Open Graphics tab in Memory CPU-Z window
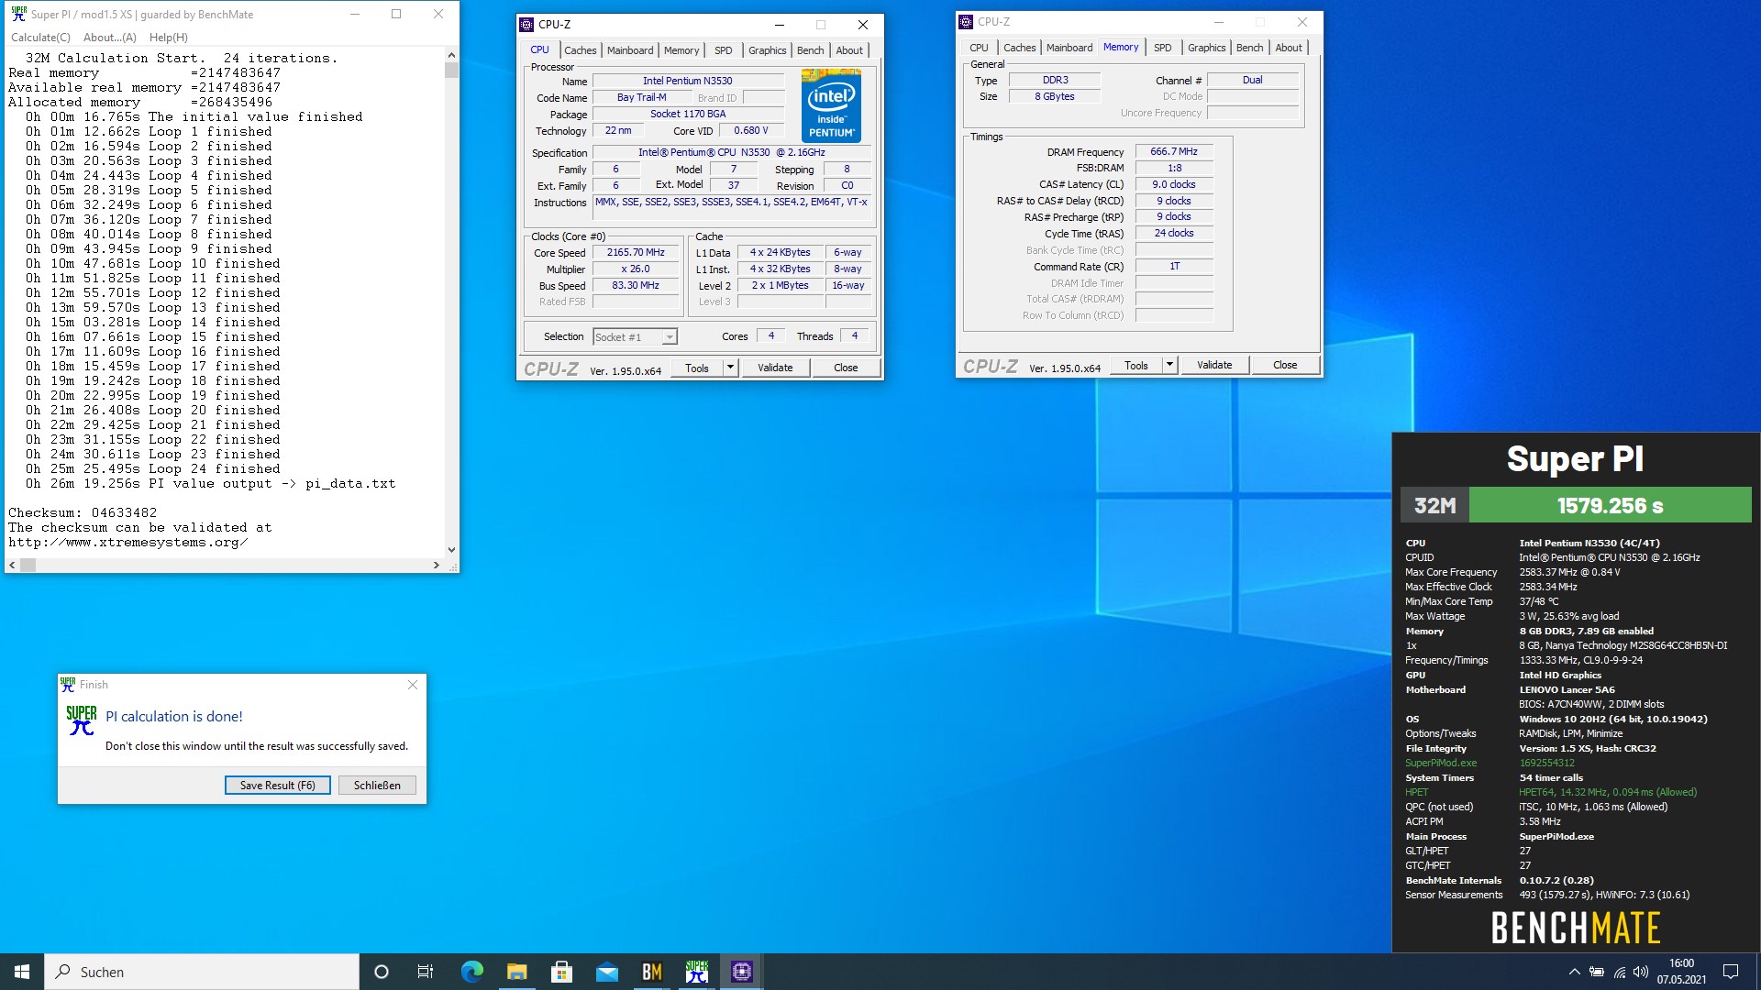 pyautogui.click(x=1207, y=48)
